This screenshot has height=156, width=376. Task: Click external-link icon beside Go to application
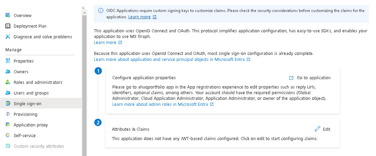pos(291,78)
